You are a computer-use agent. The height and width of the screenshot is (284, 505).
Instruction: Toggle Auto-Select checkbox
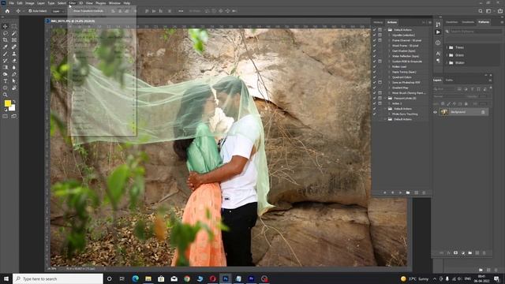pos(30,11)
